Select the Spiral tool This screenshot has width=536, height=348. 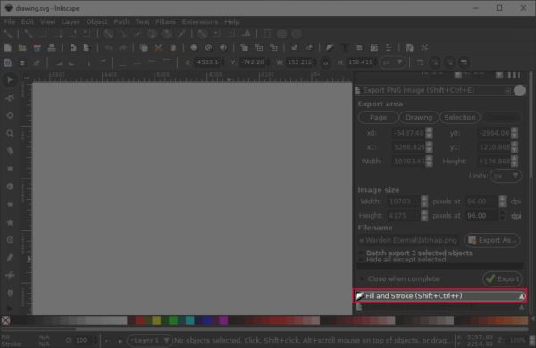point(10,240)
